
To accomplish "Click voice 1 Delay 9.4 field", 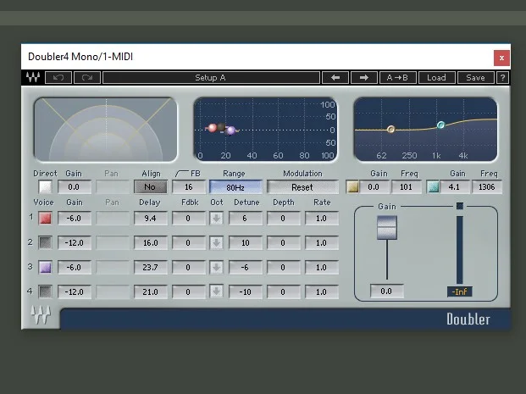I will tap(150, 218).
